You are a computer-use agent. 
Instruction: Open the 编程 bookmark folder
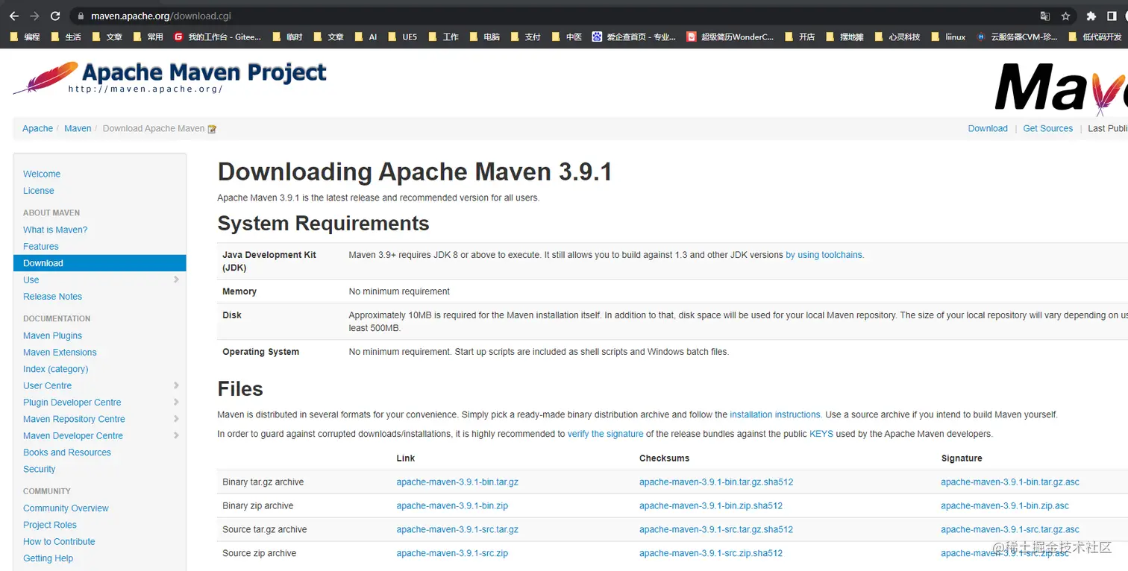(x=25, y=37)
